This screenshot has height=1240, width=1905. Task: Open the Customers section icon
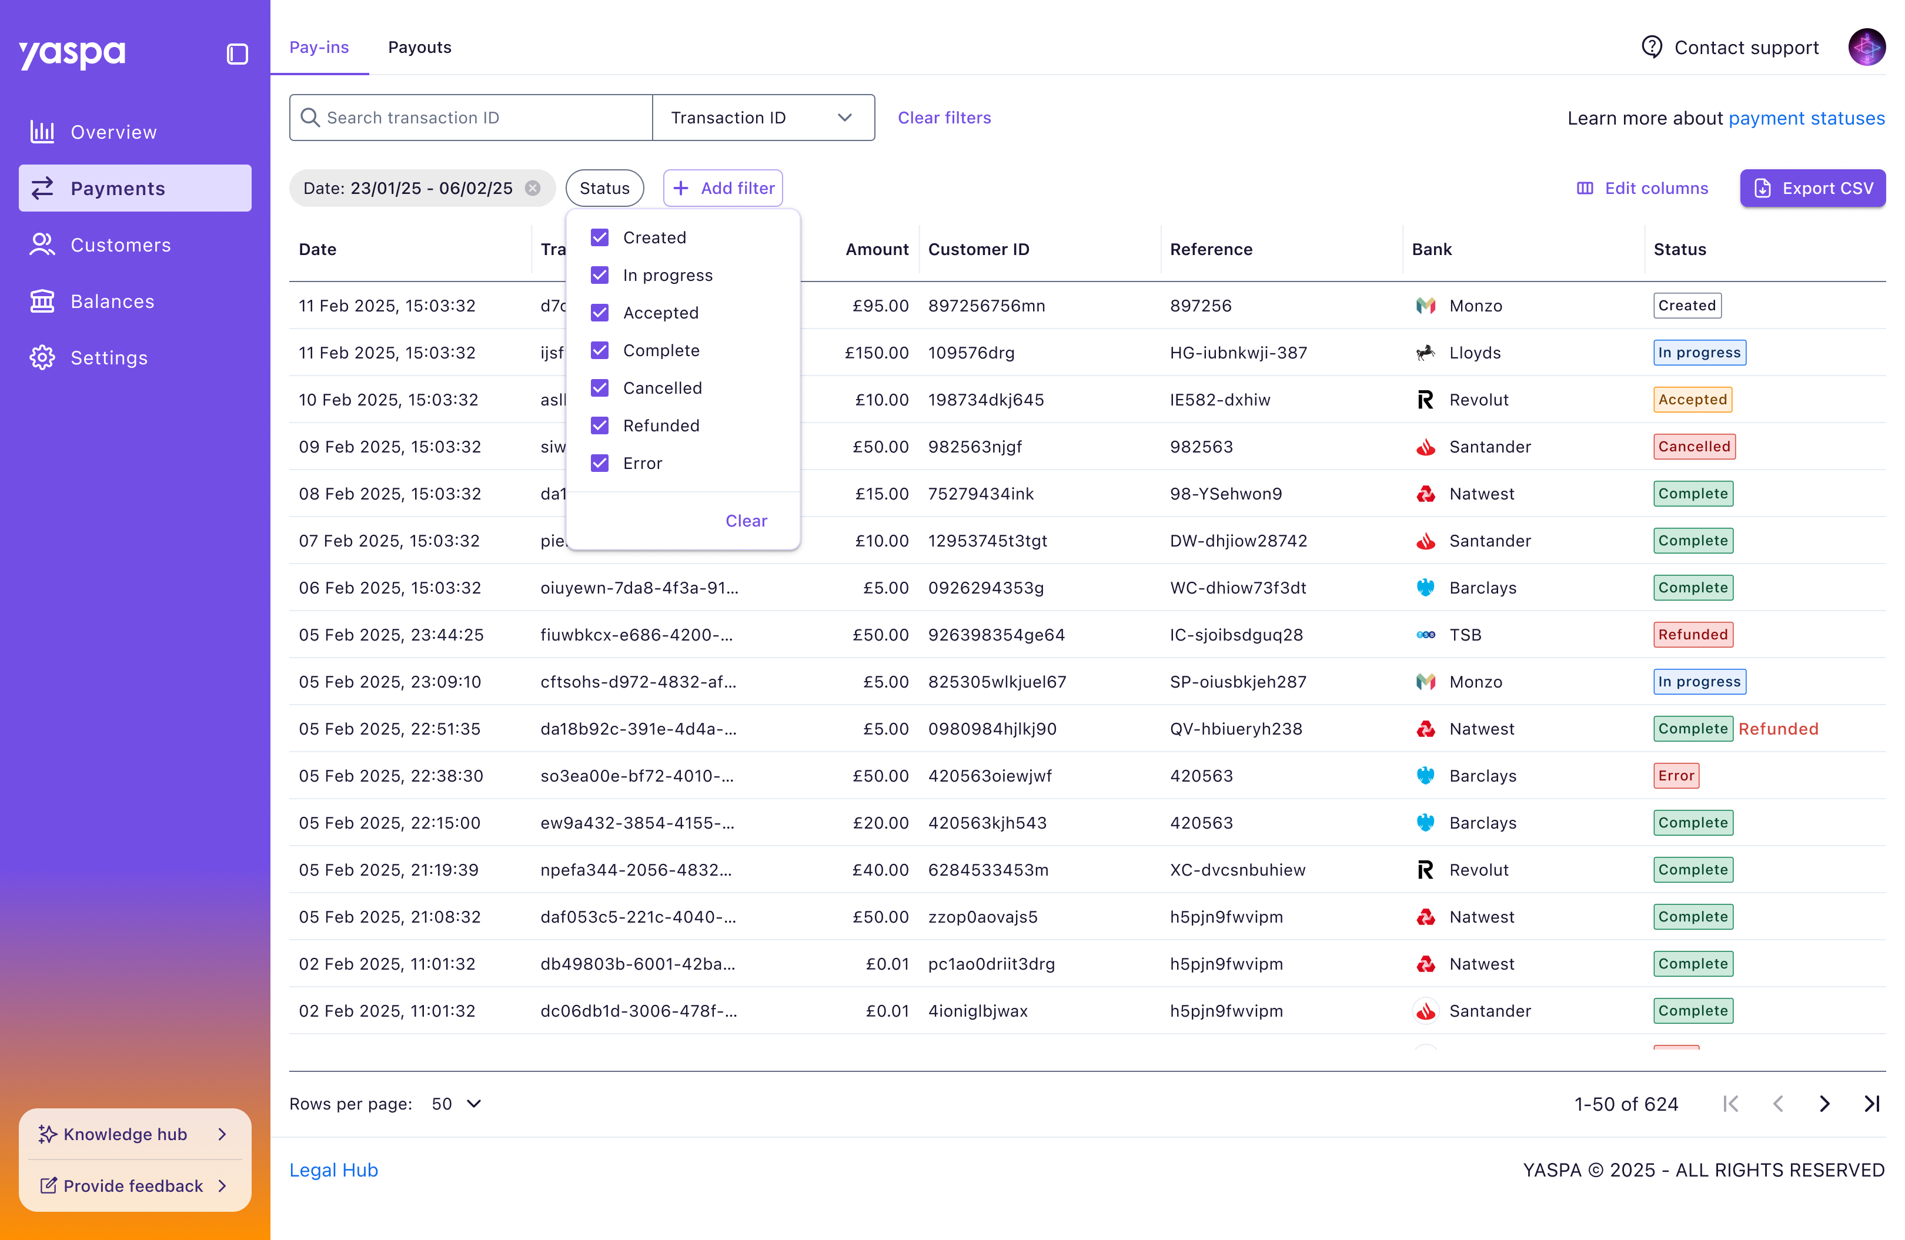coord(42,244)
